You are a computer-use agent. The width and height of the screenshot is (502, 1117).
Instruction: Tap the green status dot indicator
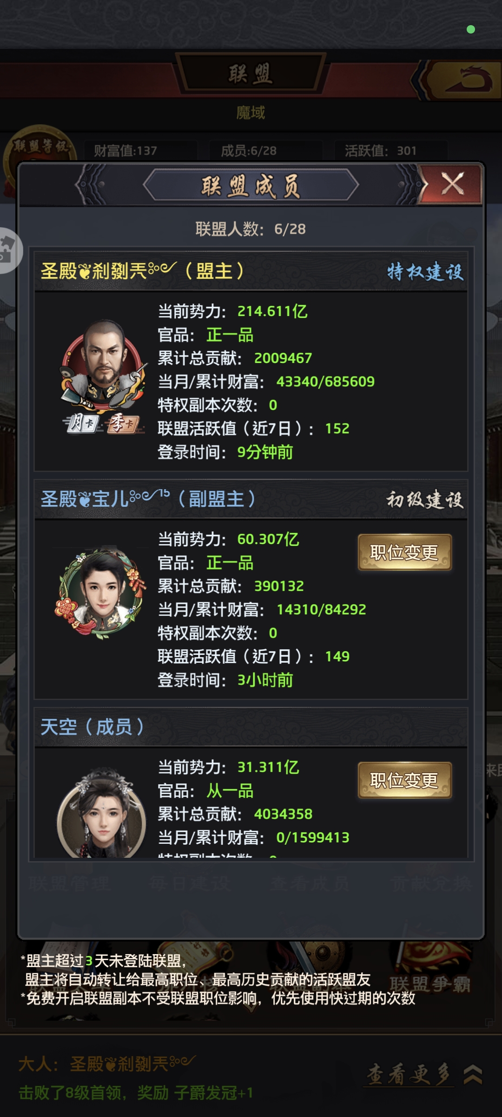click(471, 29)
